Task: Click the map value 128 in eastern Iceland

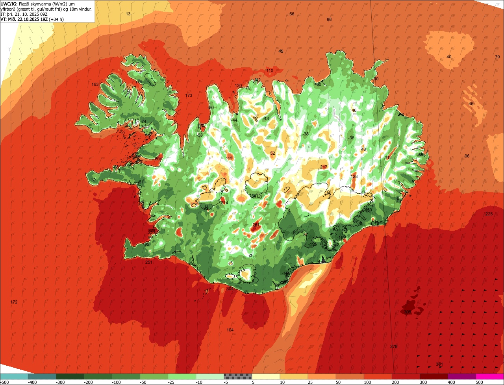Action: click(354, 176)
